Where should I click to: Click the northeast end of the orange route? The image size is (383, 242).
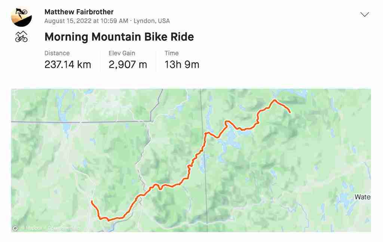point(290,112)
